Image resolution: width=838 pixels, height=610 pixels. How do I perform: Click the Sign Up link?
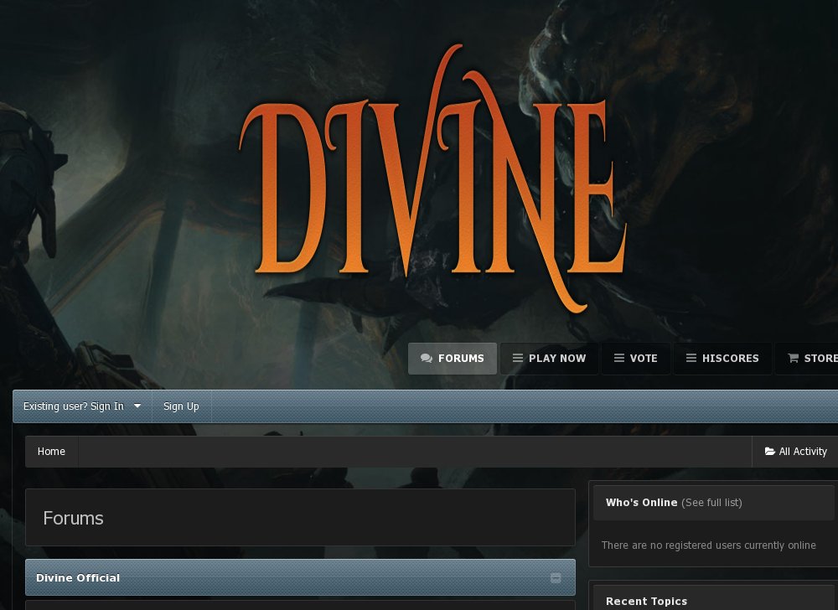pos(181,406)
